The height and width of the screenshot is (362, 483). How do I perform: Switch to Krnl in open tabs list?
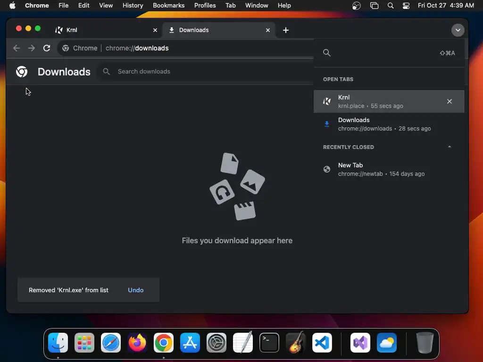tap(389, 101)
